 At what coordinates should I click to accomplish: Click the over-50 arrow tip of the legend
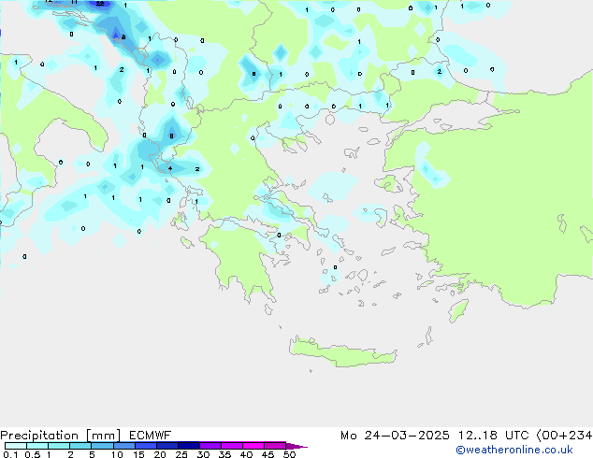pyautogui.click(x=296, y=446)
